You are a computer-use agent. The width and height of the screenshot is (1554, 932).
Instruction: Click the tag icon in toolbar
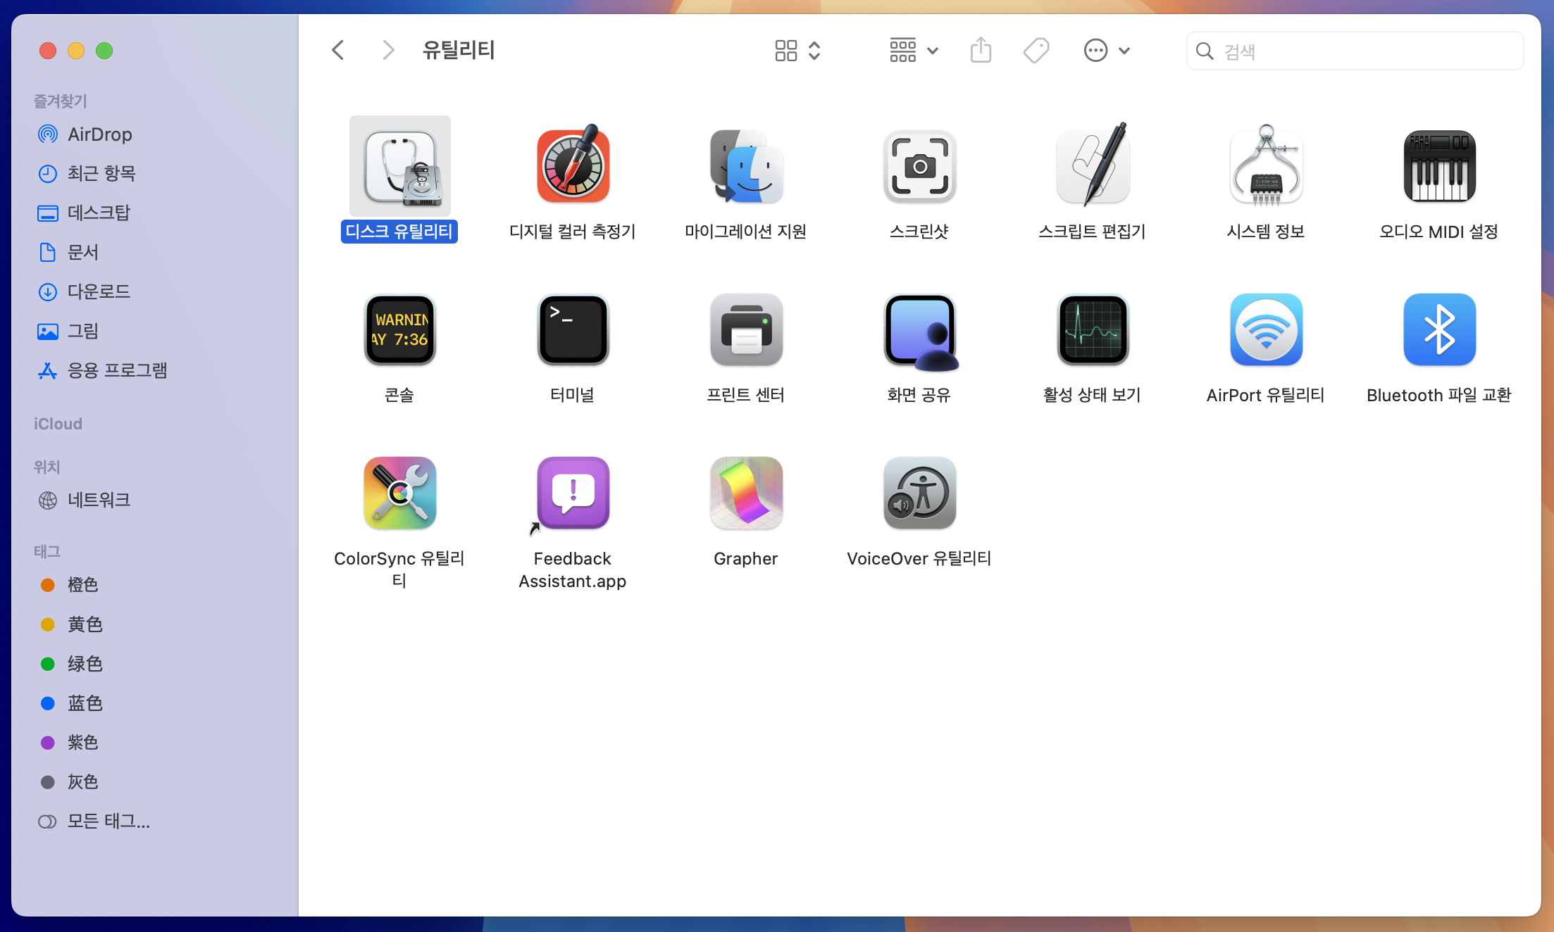1036,51
